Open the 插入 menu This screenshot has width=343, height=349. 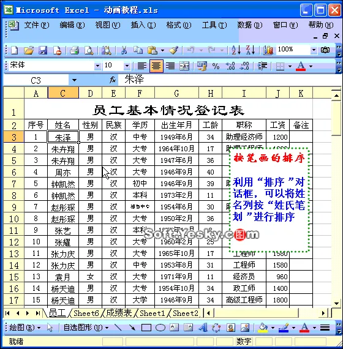click(x=143, y=25)
